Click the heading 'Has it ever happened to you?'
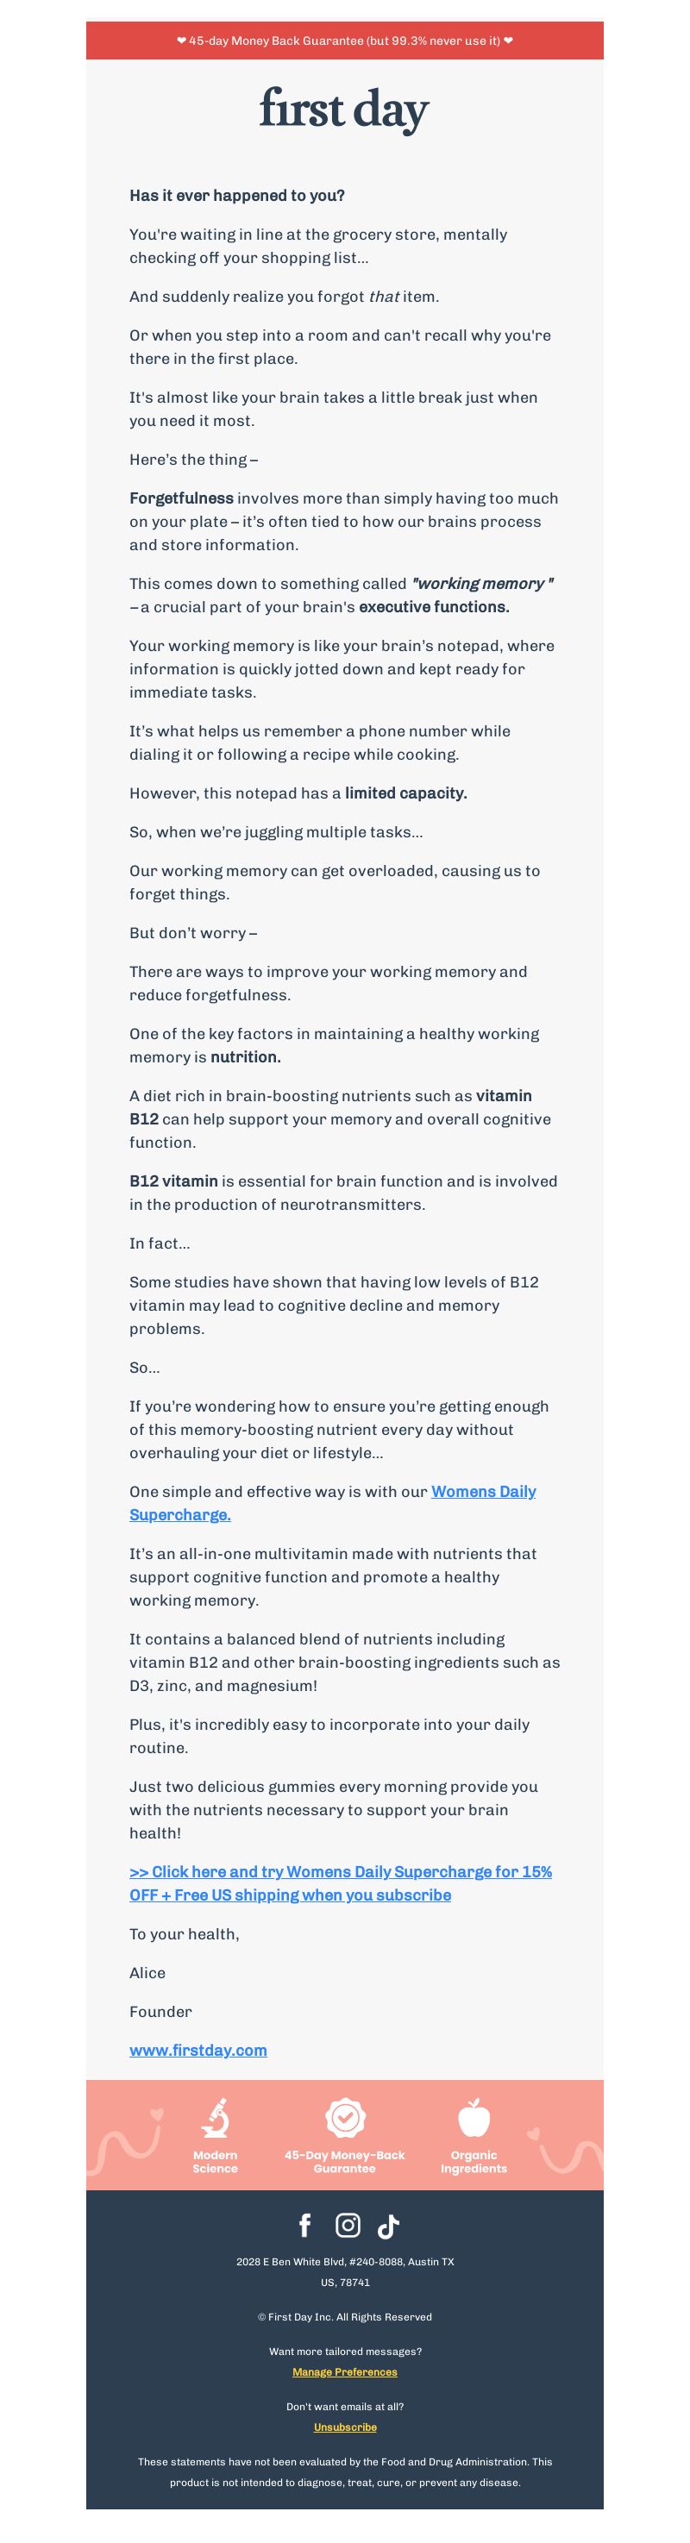The height and width of the screenshot is (2543, 690). (x=237, y=196)
